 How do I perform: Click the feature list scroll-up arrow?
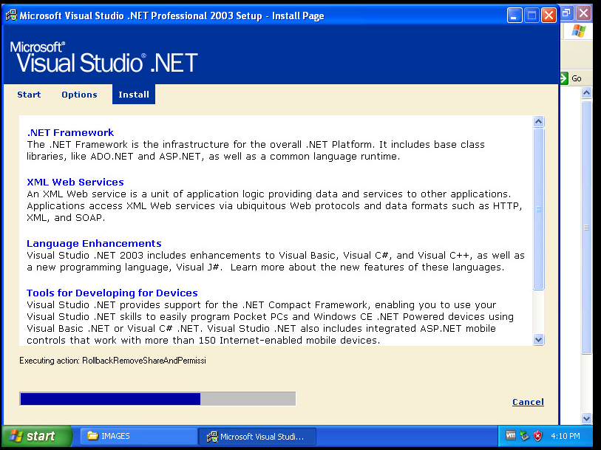pos(538,122)
